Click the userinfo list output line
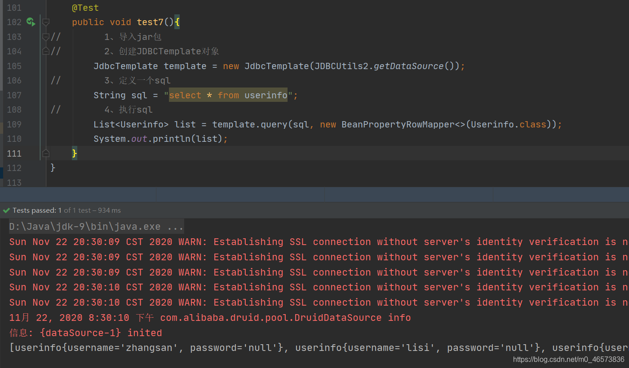 tap(319, 348)
